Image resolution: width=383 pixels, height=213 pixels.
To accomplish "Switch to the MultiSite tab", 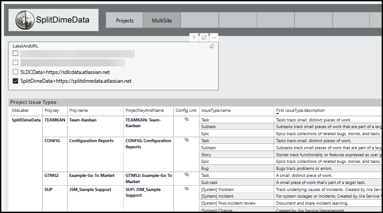I will pyautogui.click(x=162, y=21).
